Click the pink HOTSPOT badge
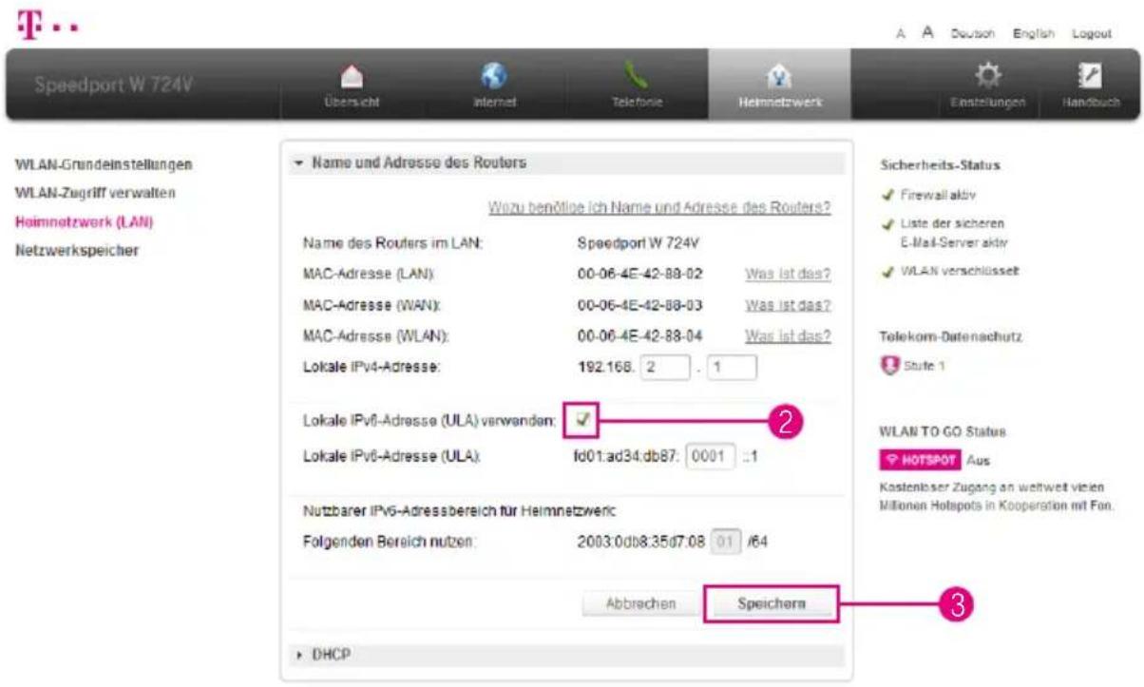Screen dimensions: 1144x687 923,459
